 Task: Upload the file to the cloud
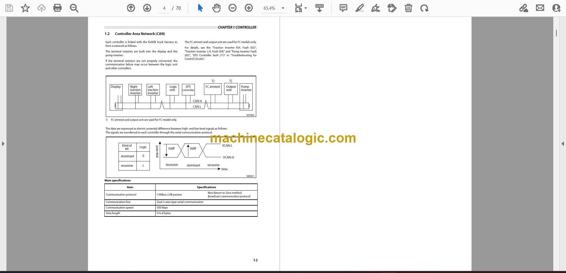click(x=41, y=8)
